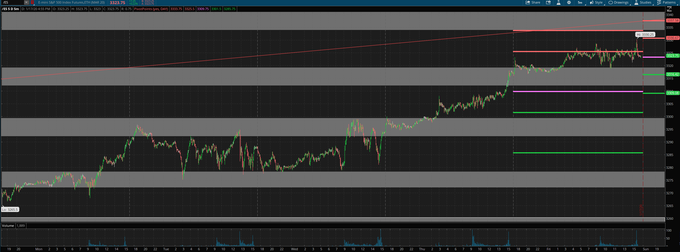680x252 pixels.
Task: Click the Fri label on time axis
Action: (549, 249)
